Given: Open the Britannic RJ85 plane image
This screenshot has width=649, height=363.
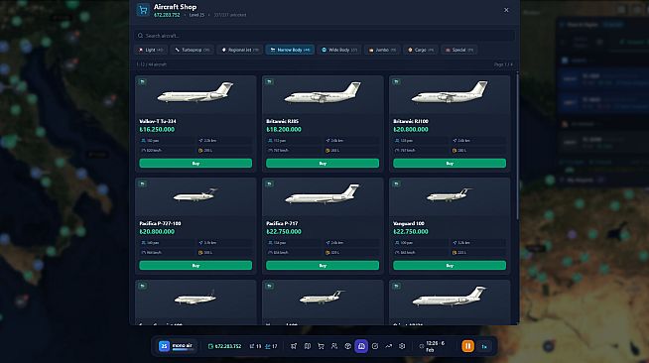Looking at the screenshot, I should (323, 92).
